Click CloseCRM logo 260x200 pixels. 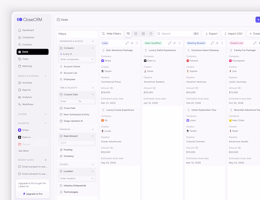coord(29,20)
